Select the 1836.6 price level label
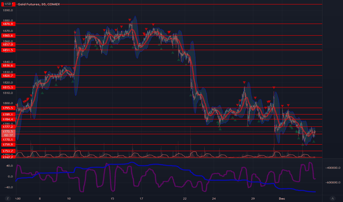Screen dimensions: 343x202 coord(8,65)
